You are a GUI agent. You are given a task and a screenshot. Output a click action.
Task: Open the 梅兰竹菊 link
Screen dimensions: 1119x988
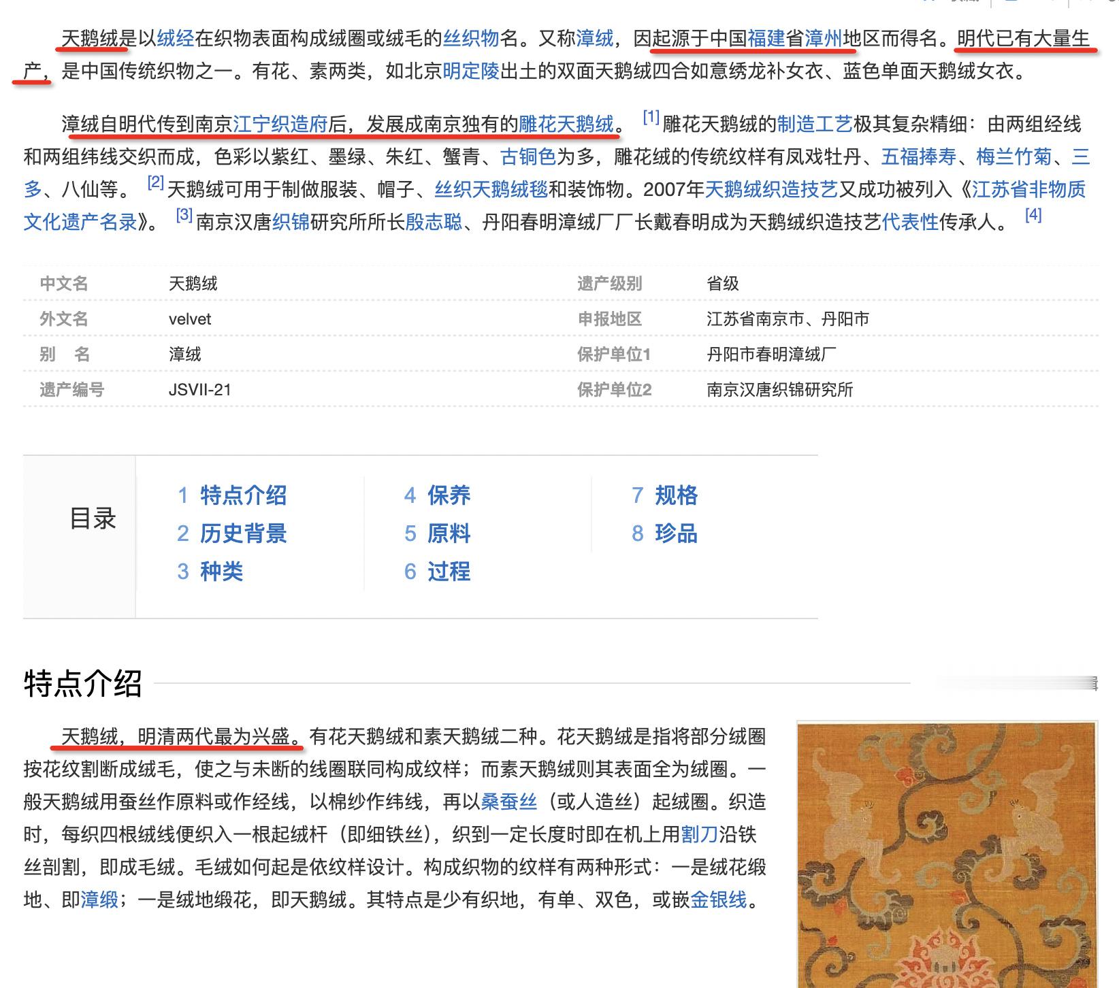pyautogui.click(x=1014, y=157)
